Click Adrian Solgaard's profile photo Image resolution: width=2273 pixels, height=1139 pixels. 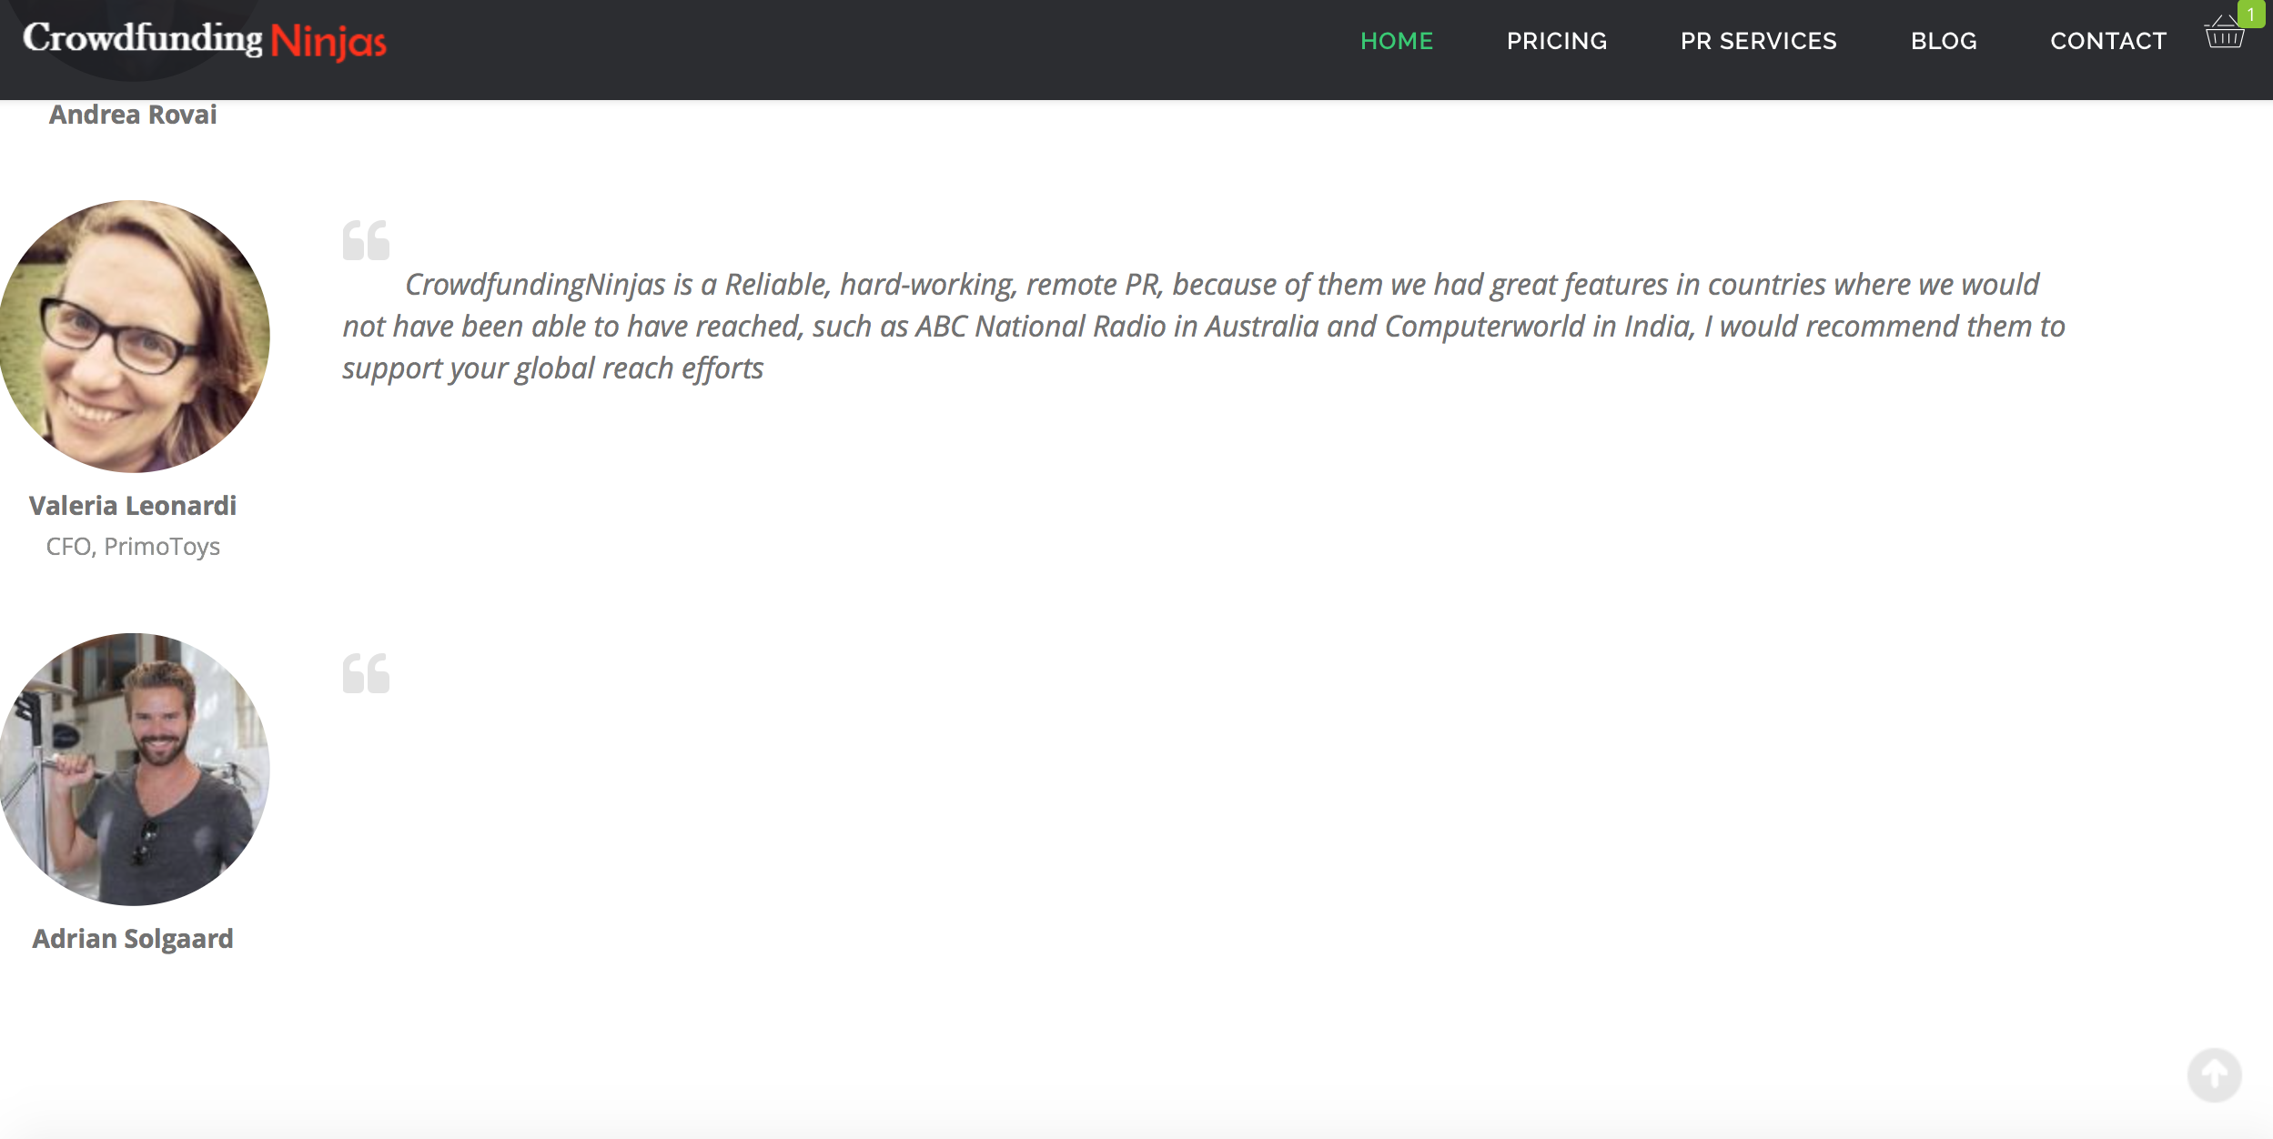coord(134,770)
